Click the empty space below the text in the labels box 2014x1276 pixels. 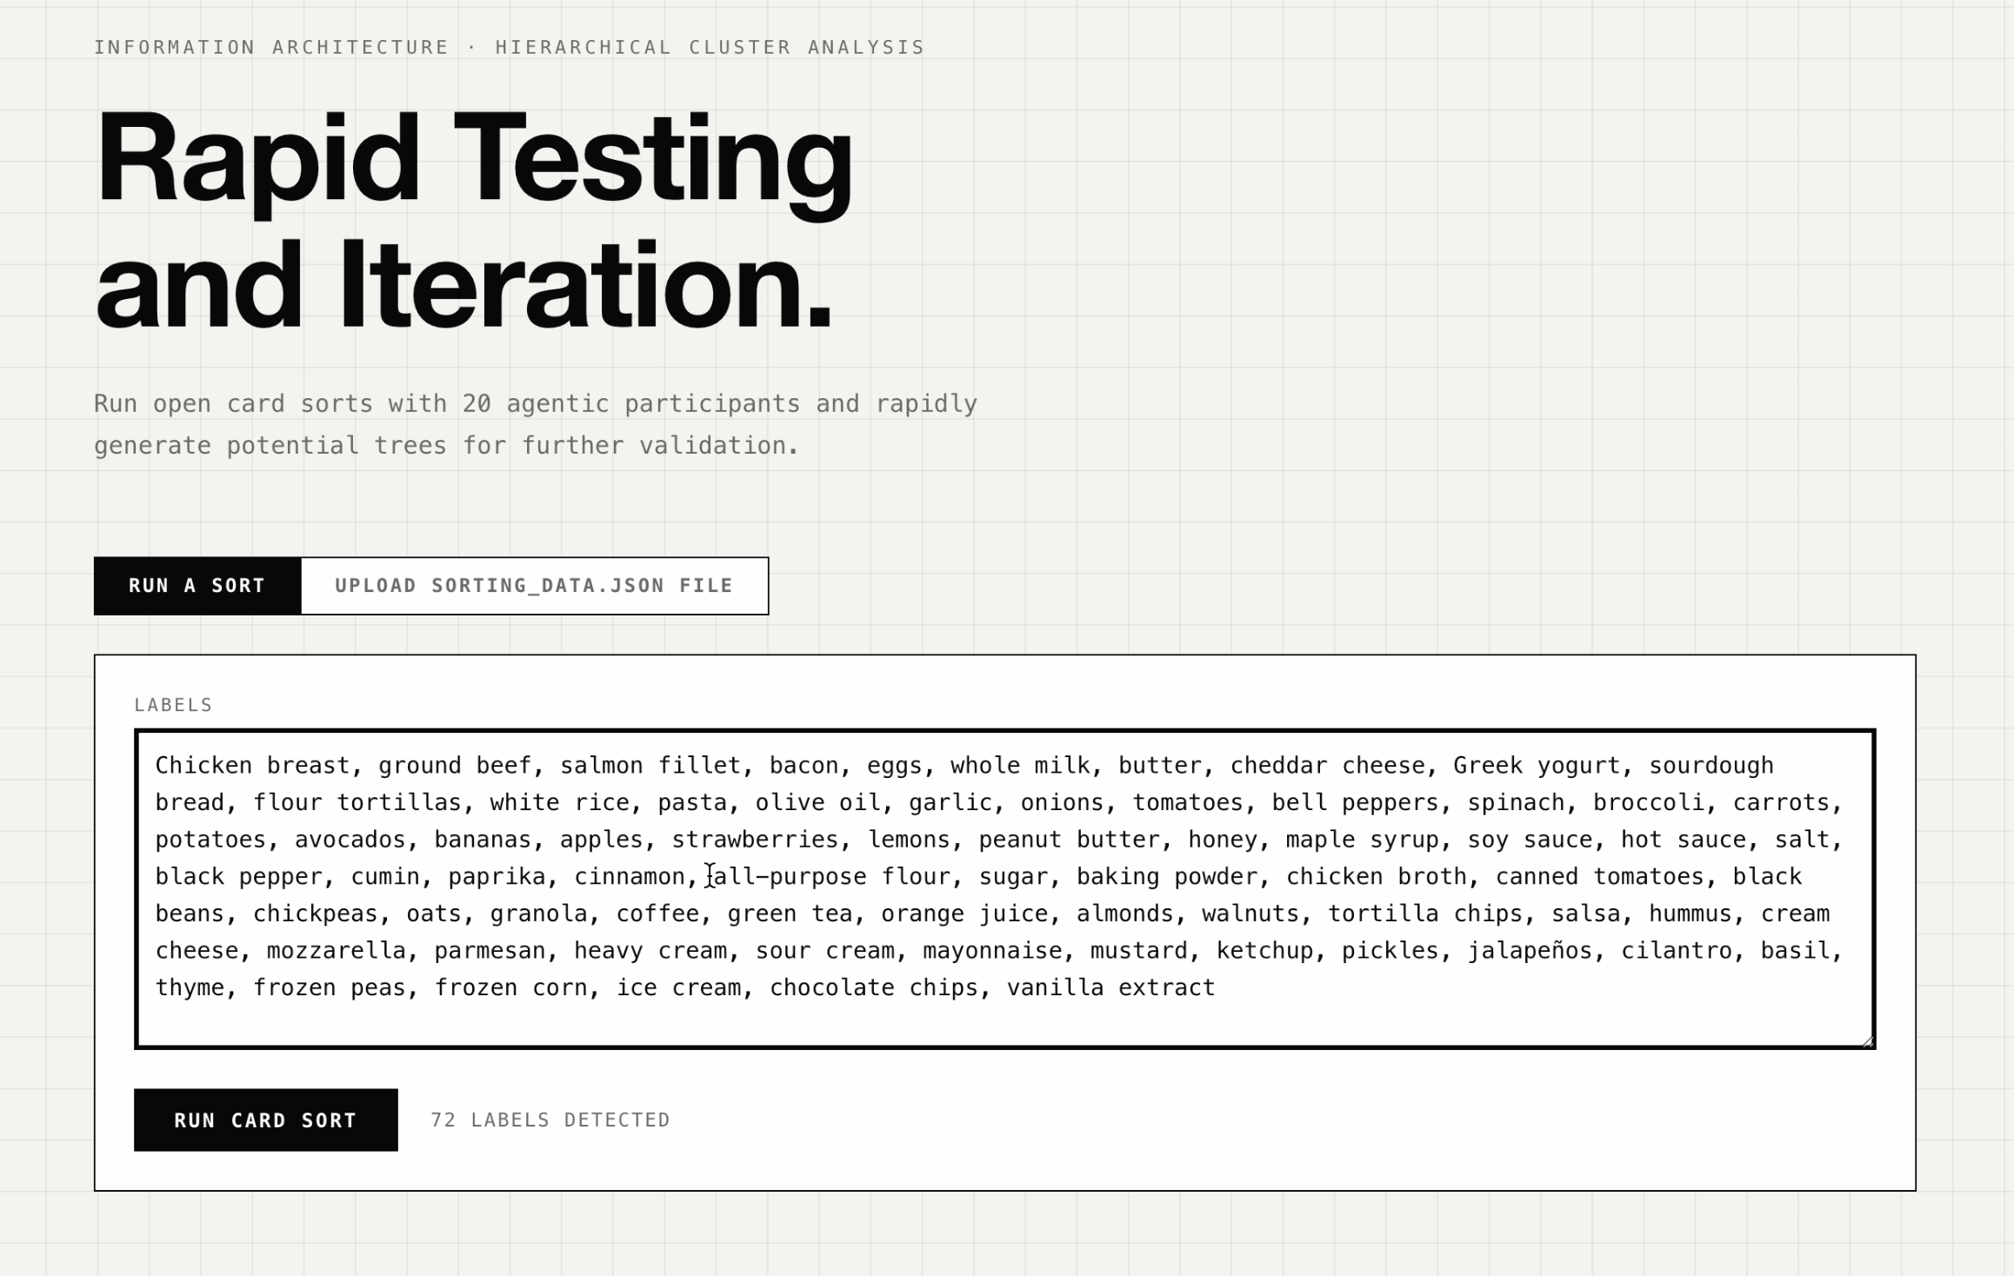click(1004, 1023)
